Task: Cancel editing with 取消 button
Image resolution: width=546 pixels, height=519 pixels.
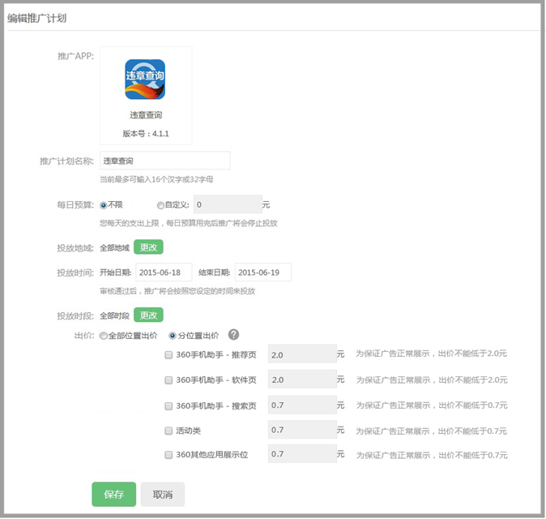Action: point(163,494)
